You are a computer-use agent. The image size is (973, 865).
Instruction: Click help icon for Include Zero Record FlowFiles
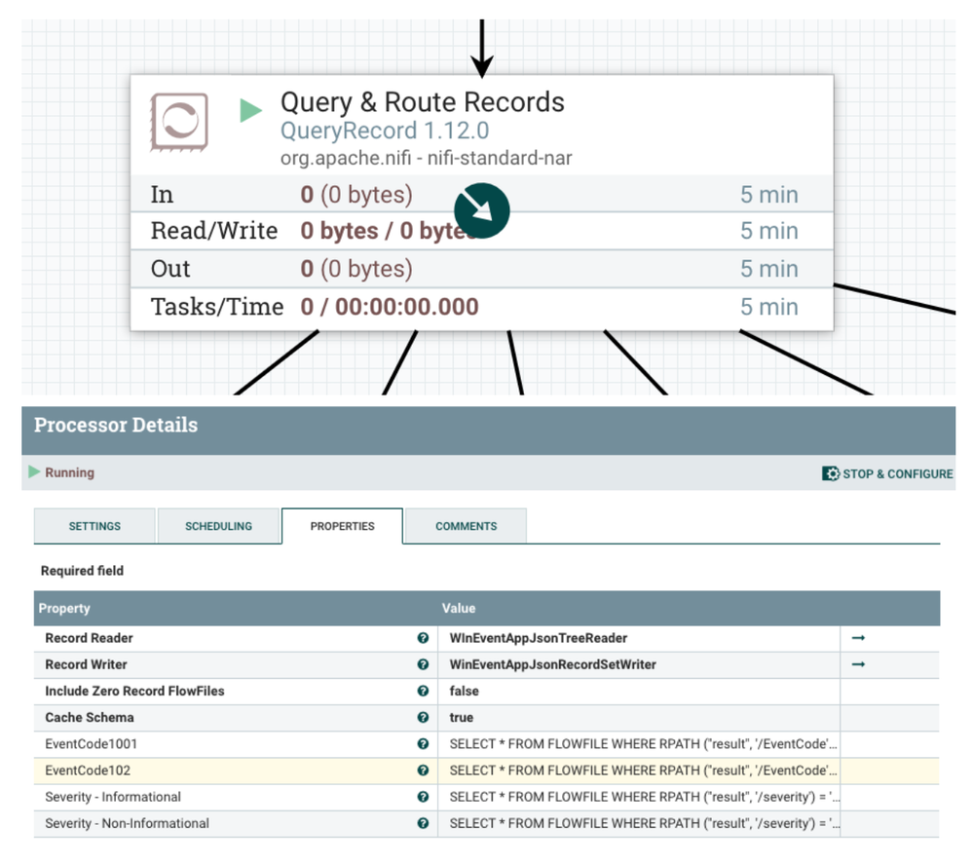coord(423,691)
